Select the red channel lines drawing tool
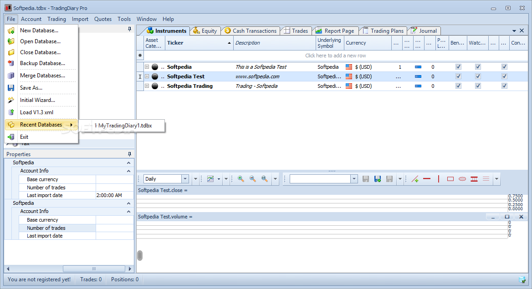 (x=474, y=179)
